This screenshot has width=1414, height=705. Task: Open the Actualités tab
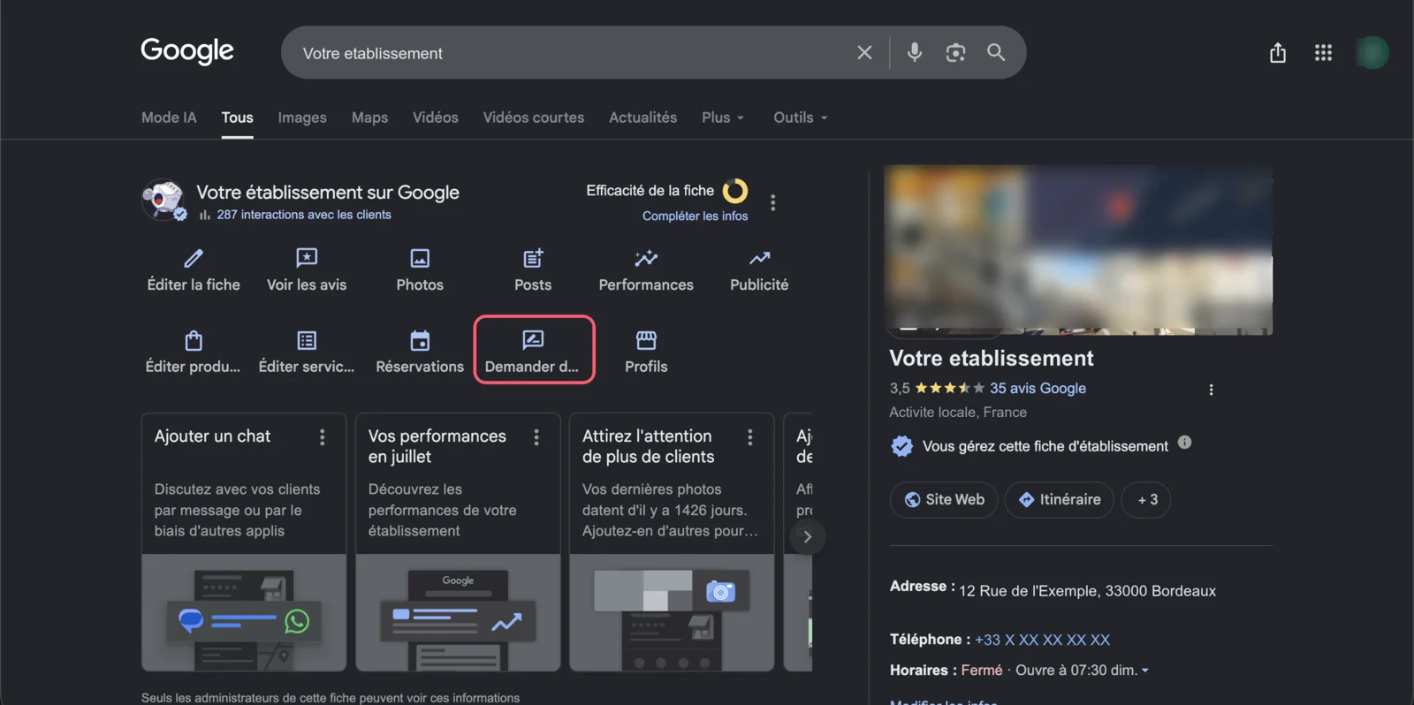coord(643,117)
